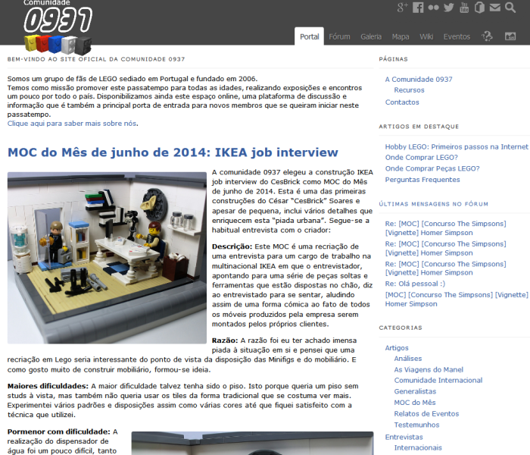This screenshot has height=455, width=530.
Task: Click the 'ARTIGOS EM DESTAQUE' heading
Action: [x=419, y=127]
